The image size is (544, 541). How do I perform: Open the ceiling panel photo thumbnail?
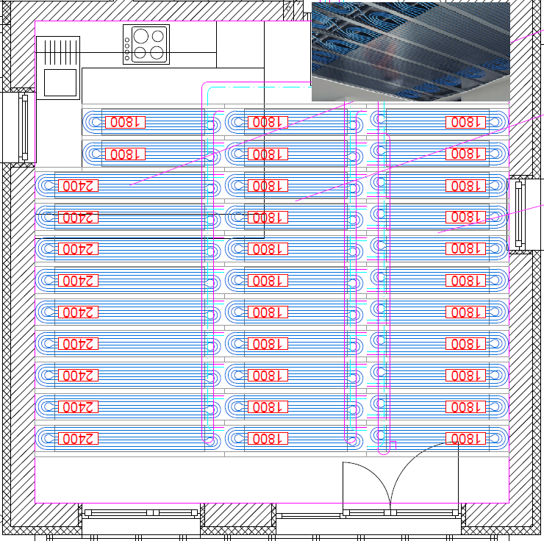(x=410, y=51)
